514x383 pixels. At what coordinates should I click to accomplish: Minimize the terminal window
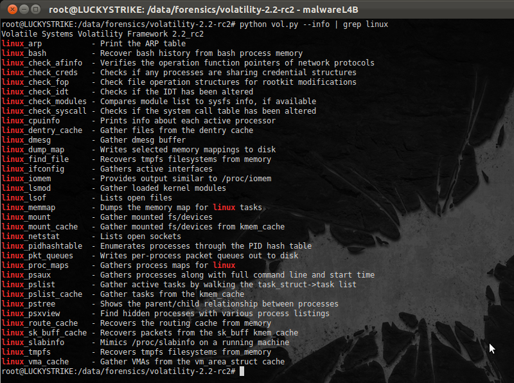(24, 9)
